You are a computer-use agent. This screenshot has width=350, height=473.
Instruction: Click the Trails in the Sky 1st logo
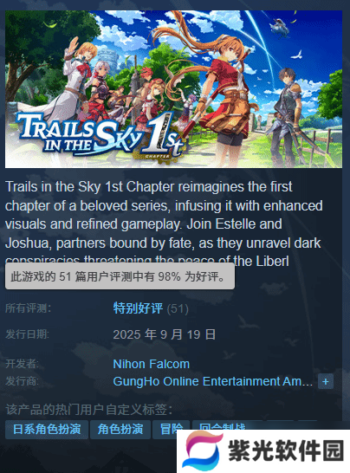[100, 136]
